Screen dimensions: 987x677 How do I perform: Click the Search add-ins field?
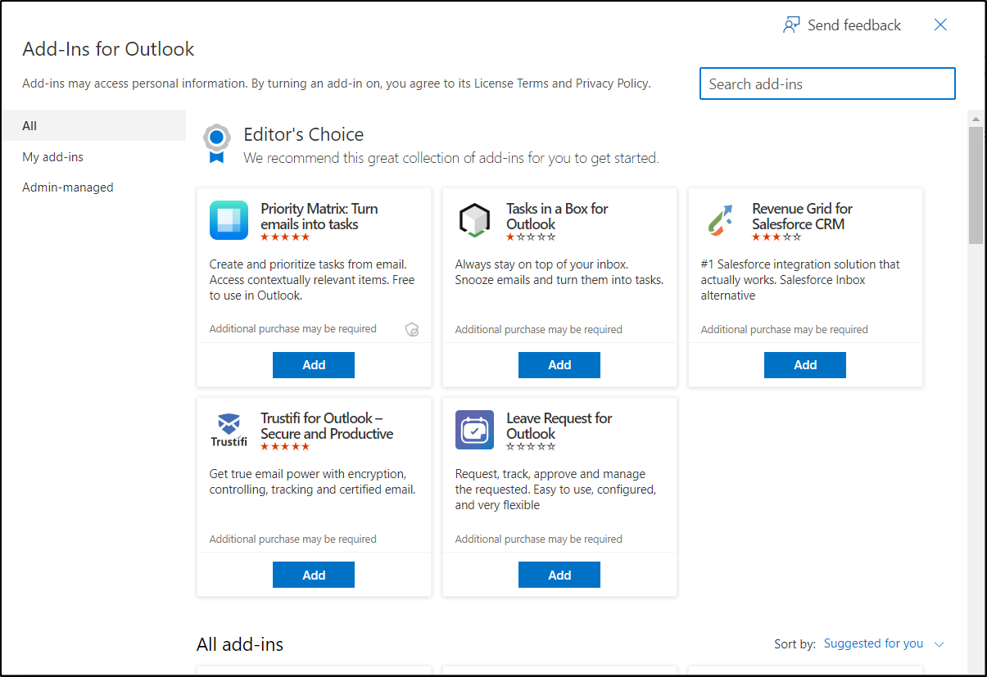click(x=827, y=83)
